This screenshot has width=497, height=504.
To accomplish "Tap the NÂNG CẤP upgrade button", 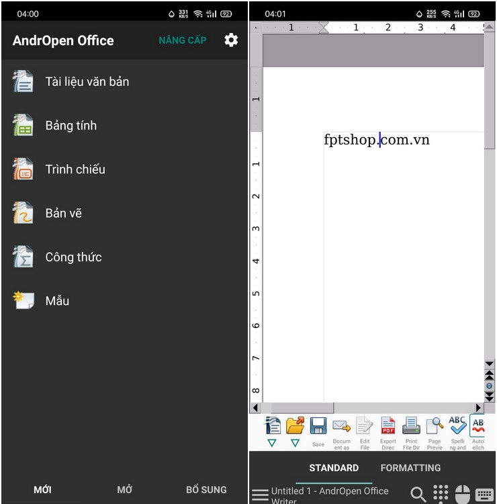I will tap(183, 40).
